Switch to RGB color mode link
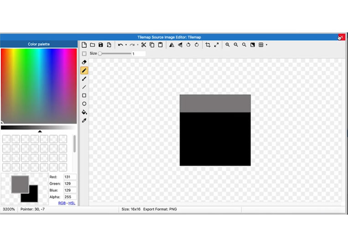Viewport: 348px width, 247px height. tap(62, 203)
